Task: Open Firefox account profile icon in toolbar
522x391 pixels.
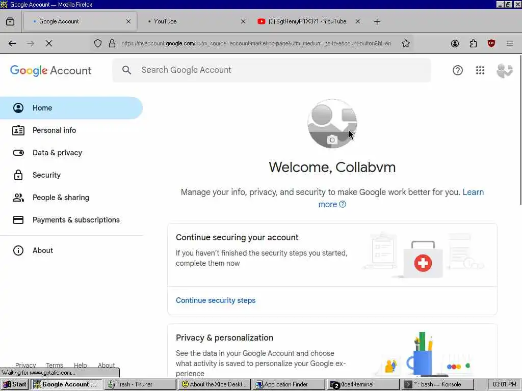Action: 455,43
